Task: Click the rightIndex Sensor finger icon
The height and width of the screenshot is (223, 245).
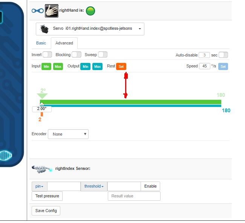Action: [42, 169]
